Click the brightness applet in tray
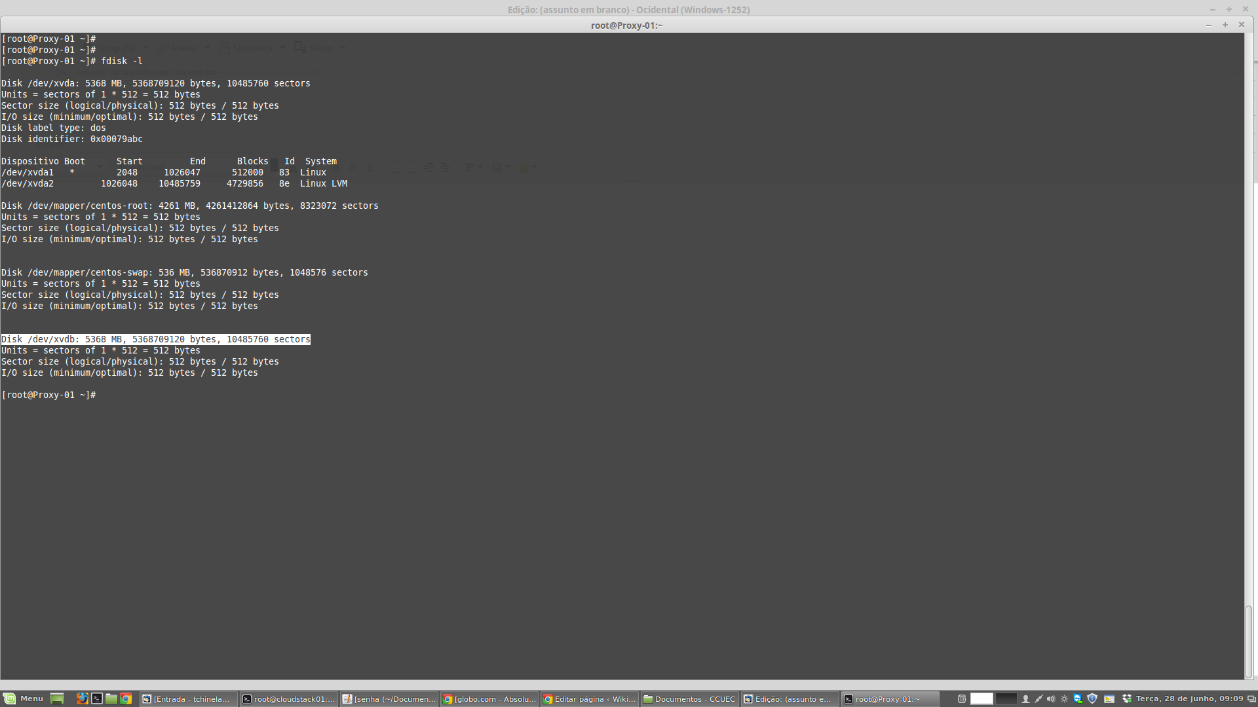Image resolution: width=1258 pixels, height=707 pixels. (x=1064, y=698)
